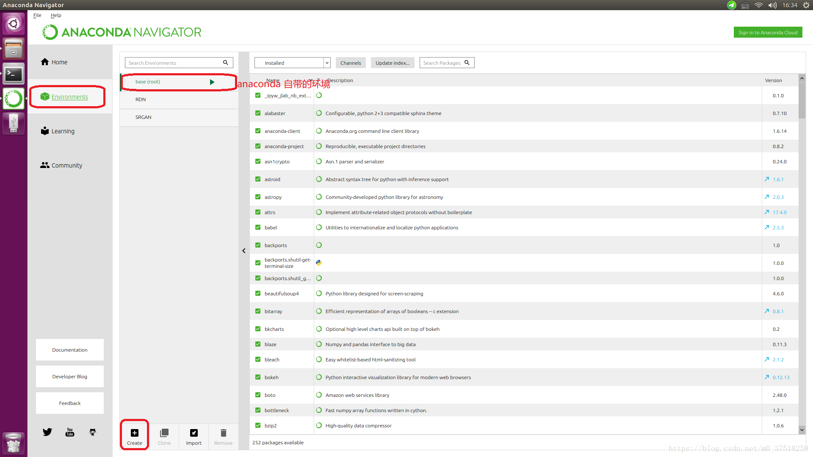Uncheck the alabaster package checkbox
This screenshot has width=813, height=457.
point(258,113)
